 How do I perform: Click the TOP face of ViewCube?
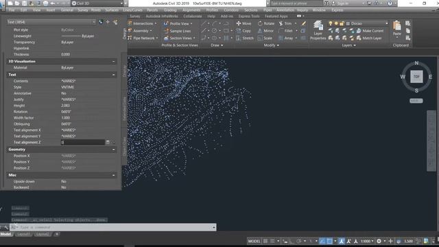click(416, 77)
